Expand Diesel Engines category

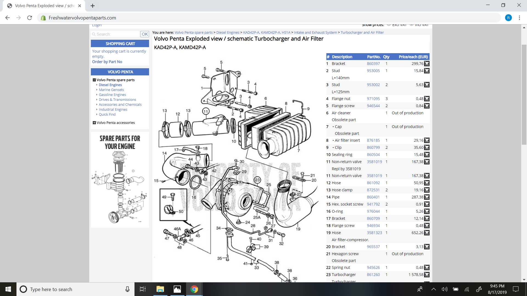coord(110,85)
